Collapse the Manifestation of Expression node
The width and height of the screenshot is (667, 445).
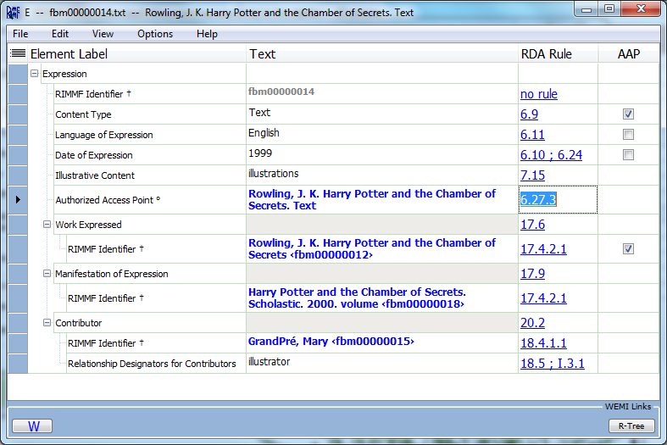[47, 274]
